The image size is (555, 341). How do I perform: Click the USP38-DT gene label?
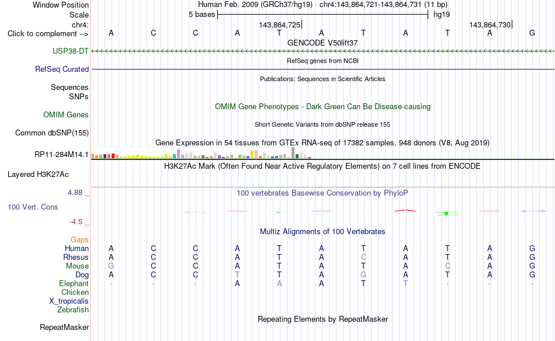pyautogui.click(x=71, y=51)
